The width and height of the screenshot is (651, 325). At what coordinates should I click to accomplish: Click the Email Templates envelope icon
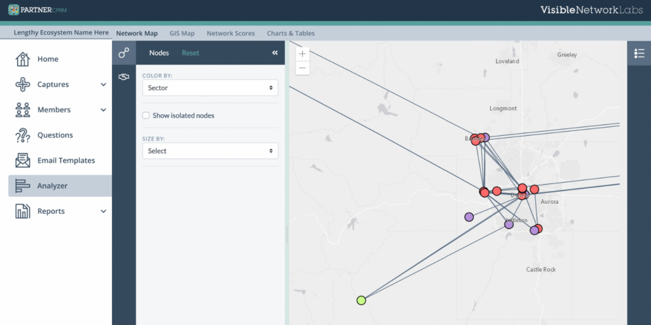22,161
